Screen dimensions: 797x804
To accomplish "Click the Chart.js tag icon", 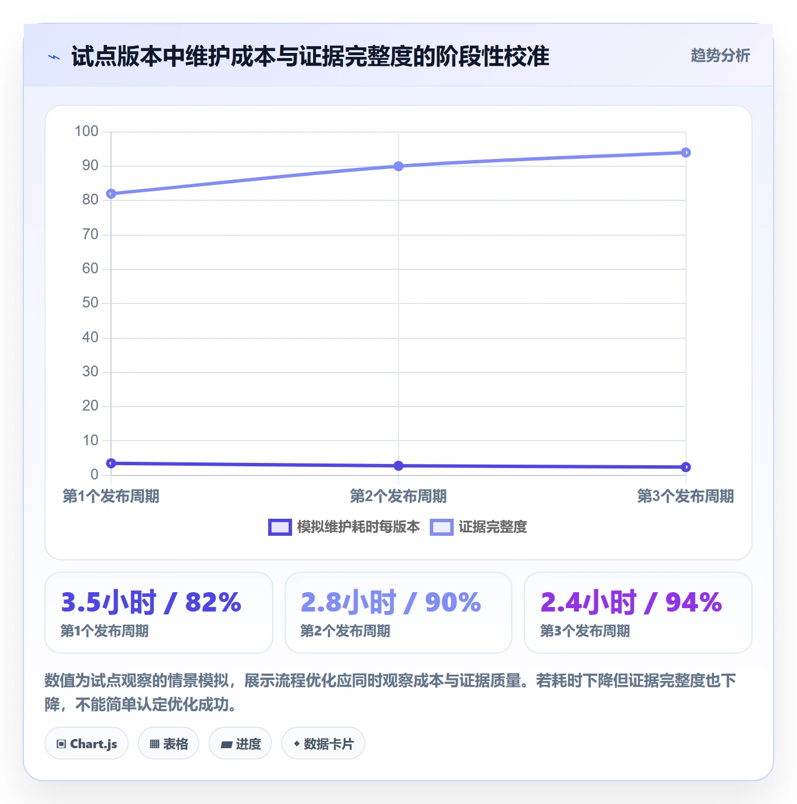I will (x=61, y=744).
